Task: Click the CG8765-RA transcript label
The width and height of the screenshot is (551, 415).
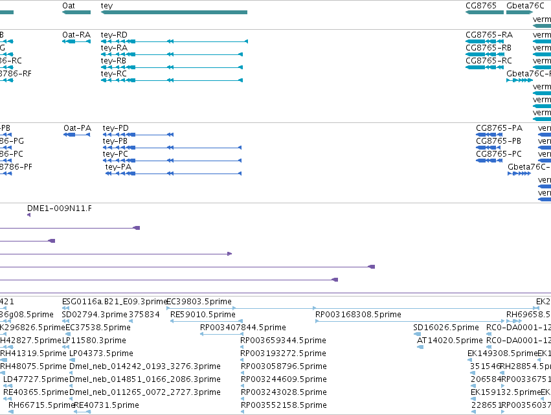Action: point(489,35)
